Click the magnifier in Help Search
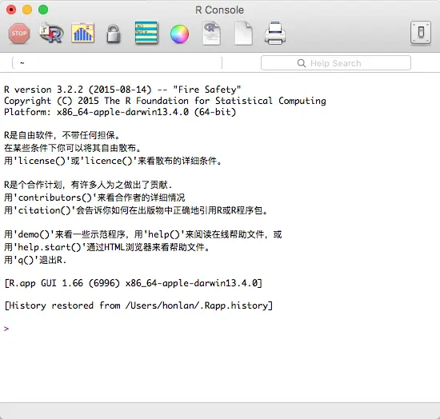Viewport: 440px width, 419px height. (x=302, y=63)
